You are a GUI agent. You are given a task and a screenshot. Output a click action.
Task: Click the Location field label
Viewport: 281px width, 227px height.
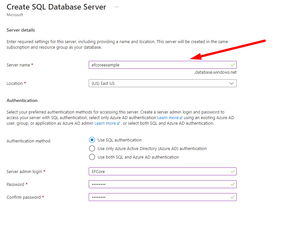14,84
